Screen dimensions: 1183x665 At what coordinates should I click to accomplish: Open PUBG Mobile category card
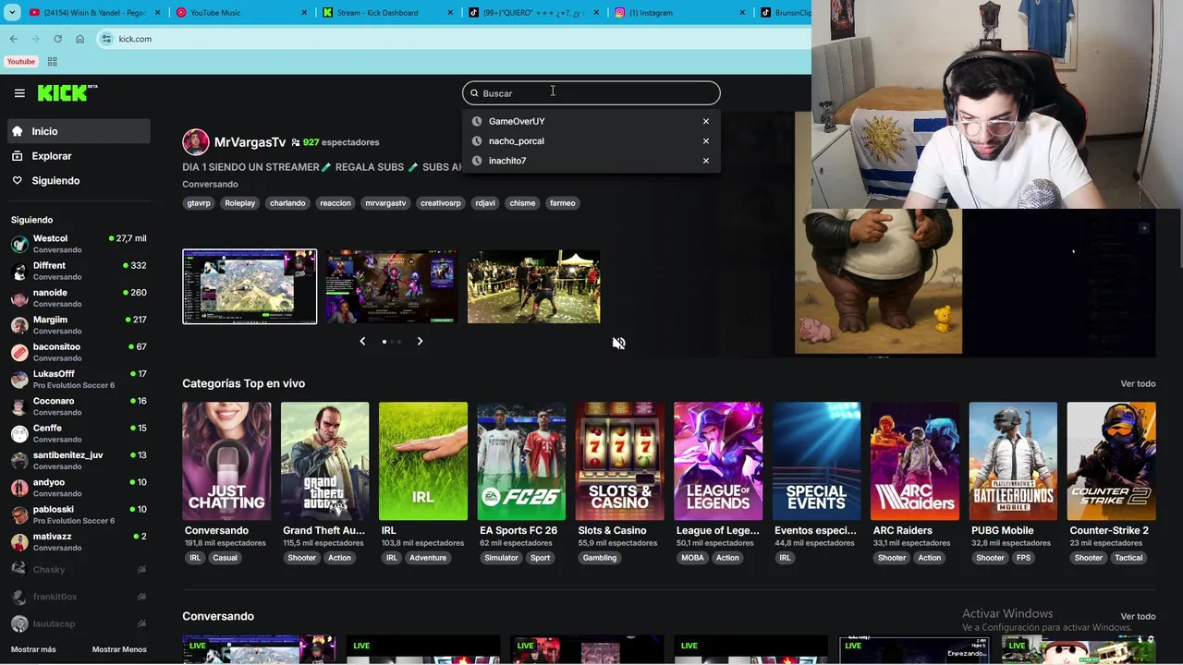click(1013, 461)
